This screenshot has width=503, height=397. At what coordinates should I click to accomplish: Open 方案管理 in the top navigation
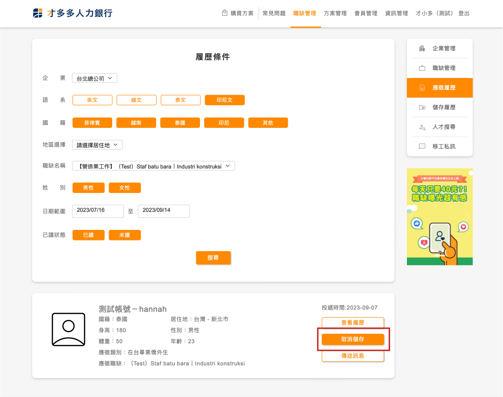(x=335, y=13)
